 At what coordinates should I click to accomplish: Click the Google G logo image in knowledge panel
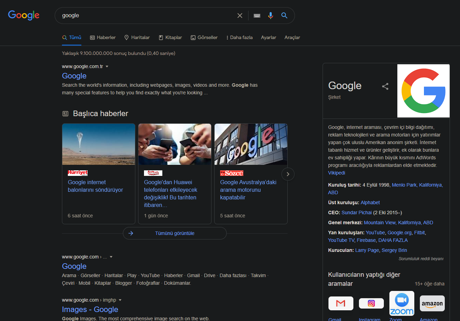[x=423, y=91]
